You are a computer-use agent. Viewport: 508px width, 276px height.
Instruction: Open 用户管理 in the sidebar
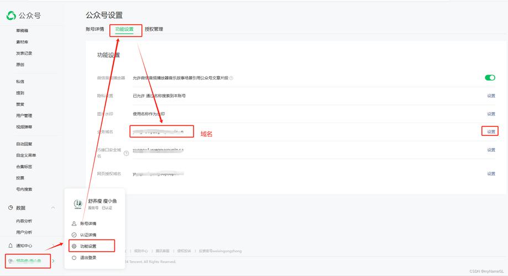coord(24,116)
